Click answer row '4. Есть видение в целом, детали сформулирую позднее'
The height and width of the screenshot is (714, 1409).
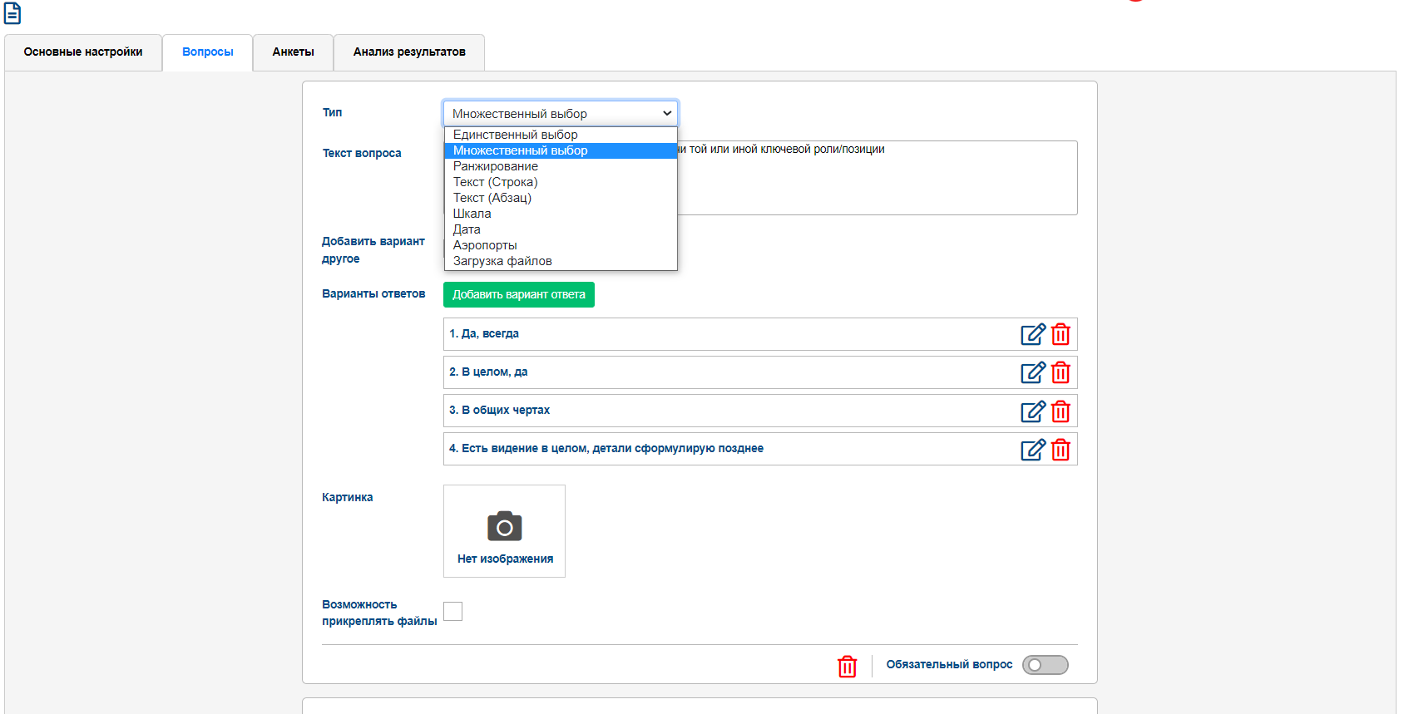click(760, 449)
